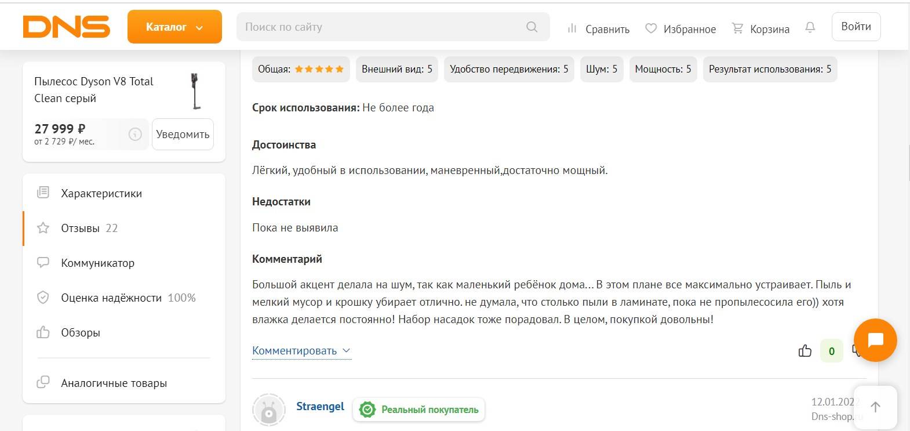910x431 pixels.
Task: Open the Каталог dropdown menu
Action: (x=174, y=27)
